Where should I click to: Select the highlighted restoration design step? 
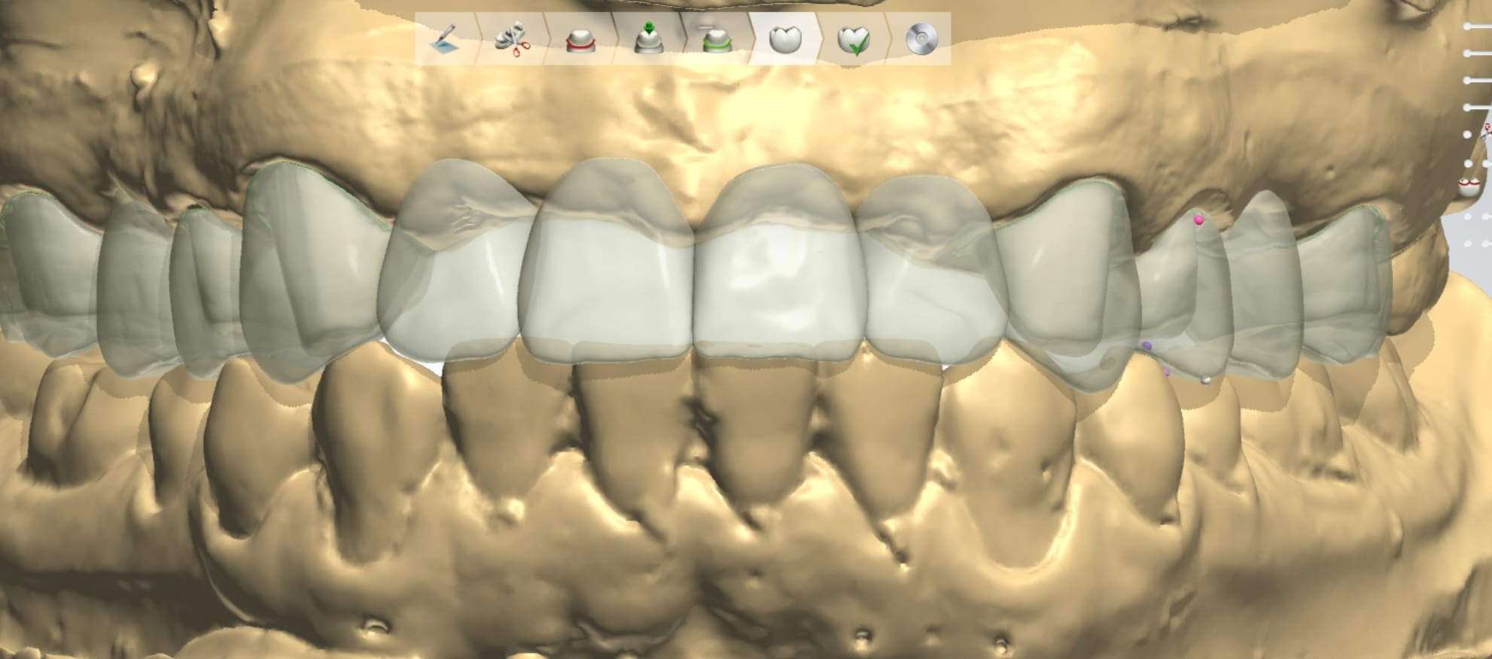click(784, 39)
